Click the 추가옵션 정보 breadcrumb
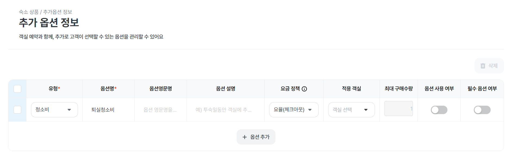 pyautogui.click(x=58, y=12)
